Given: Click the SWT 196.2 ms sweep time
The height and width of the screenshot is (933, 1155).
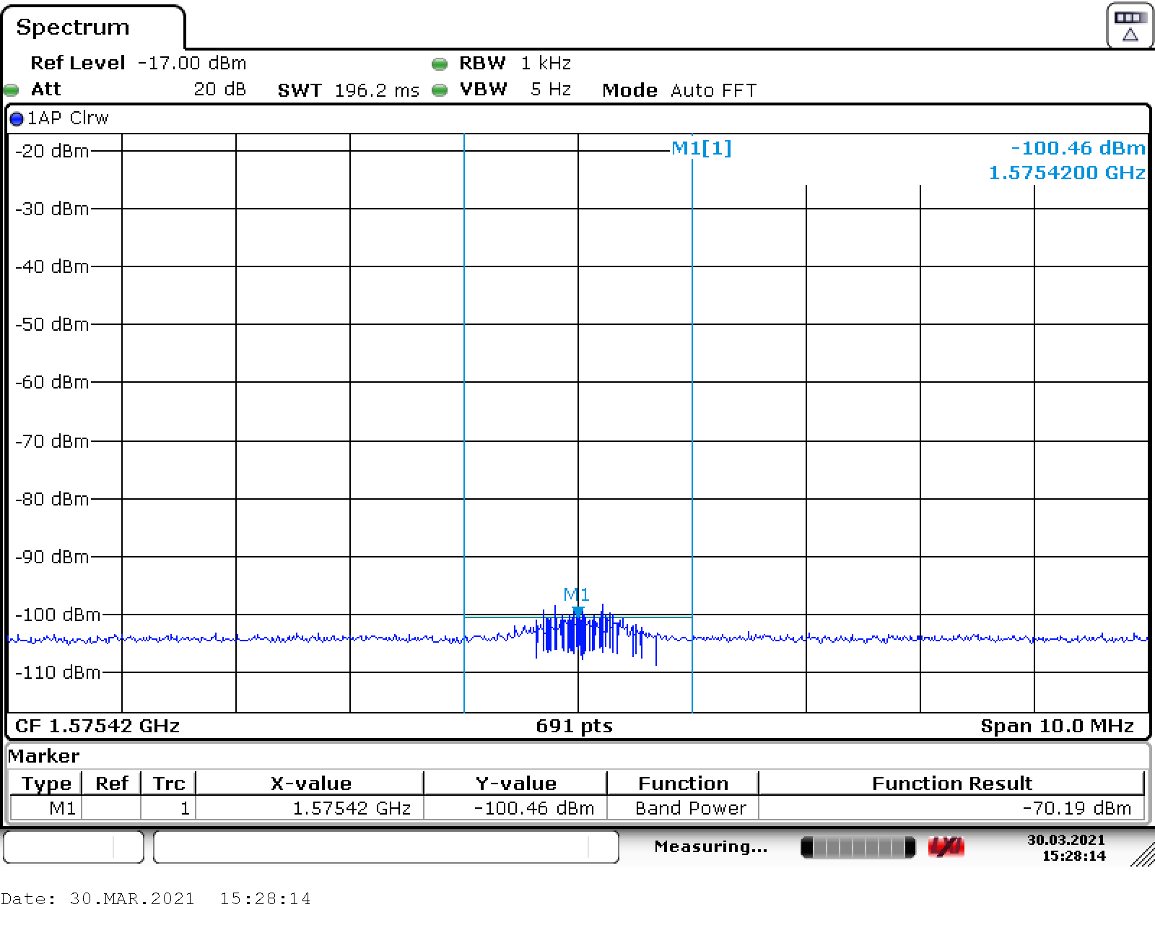Looking at the screenshot, I should click(x=348, y=90).
